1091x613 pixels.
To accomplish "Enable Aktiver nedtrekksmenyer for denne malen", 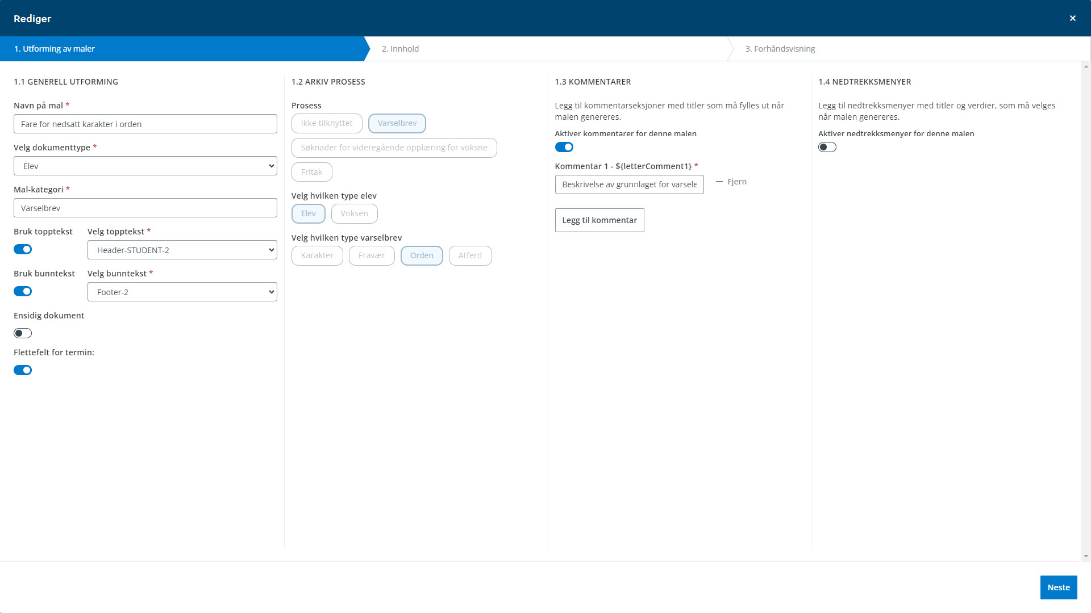I will pyautogui.click(x=827, y=147).
